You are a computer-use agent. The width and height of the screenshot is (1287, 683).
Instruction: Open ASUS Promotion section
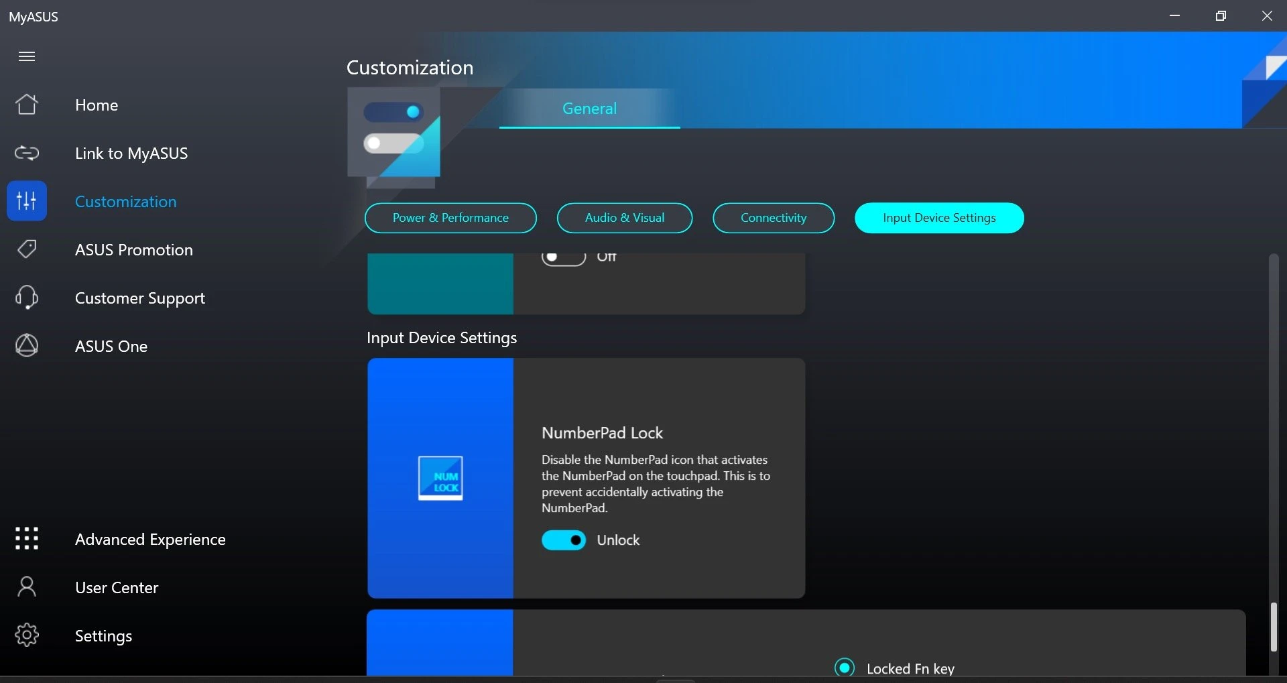134,250
